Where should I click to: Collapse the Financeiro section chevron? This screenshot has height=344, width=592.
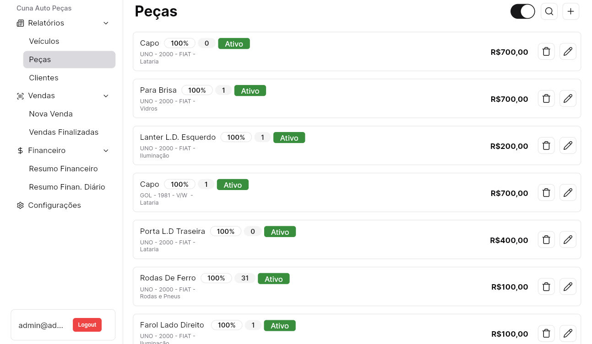coord(106,151)
